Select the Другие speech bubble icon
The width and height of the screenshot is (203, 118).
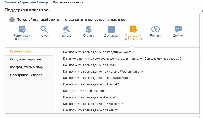tap(178, 29)
